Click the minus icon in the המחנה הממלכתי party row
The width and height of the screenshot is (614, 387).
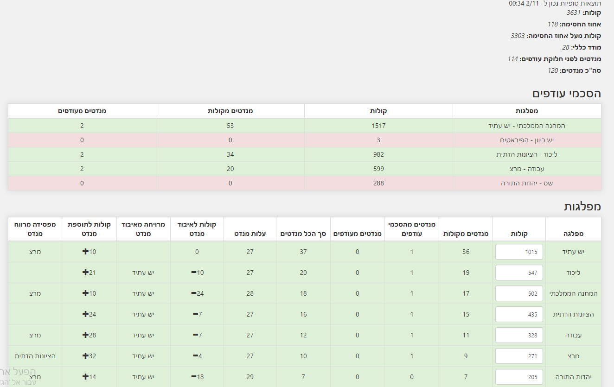tap(193, 293)
